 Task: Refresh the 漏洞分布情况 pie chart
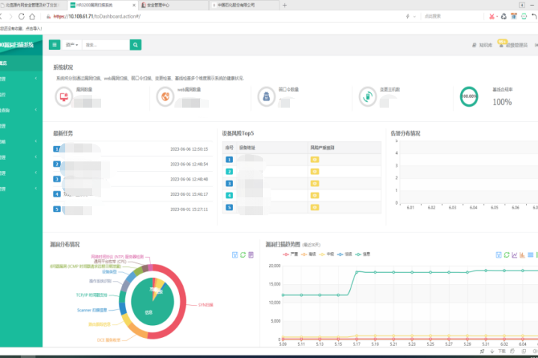(x=243, y=255)
